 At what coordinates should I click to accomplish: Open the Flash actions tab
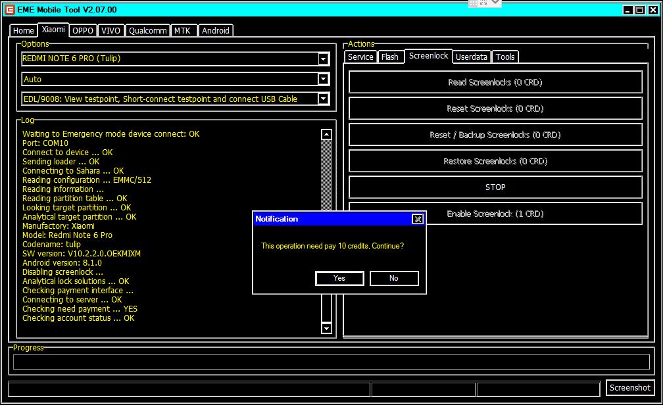pos(389,57)
